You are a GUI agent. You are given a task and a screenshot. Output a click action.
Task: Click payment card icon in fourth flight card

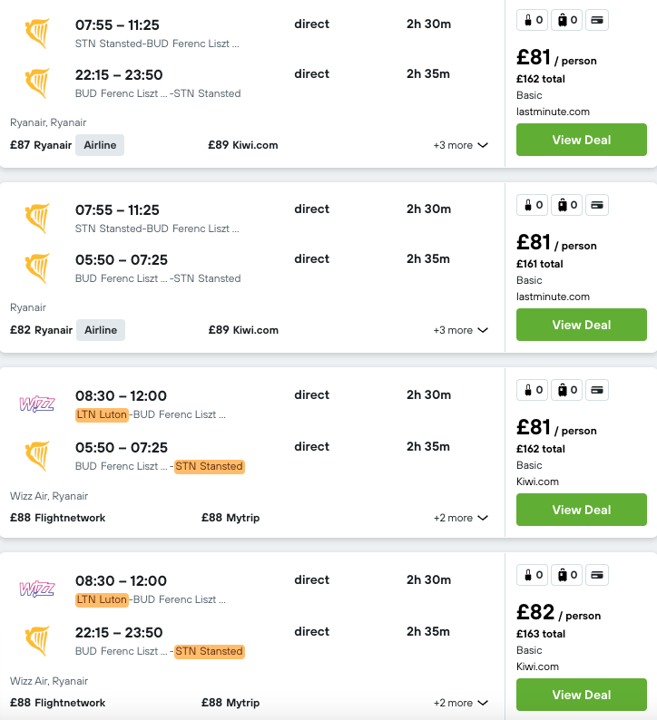(597, 575)
